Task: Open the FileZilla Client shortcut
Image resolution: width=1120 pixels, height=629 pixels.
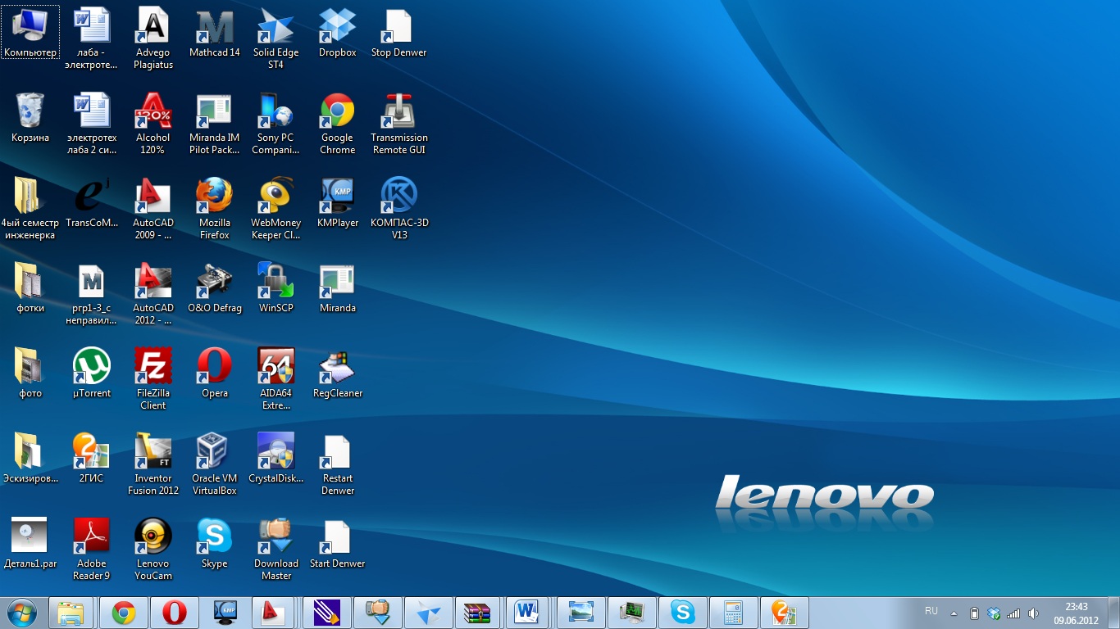Action: [153, 379]
